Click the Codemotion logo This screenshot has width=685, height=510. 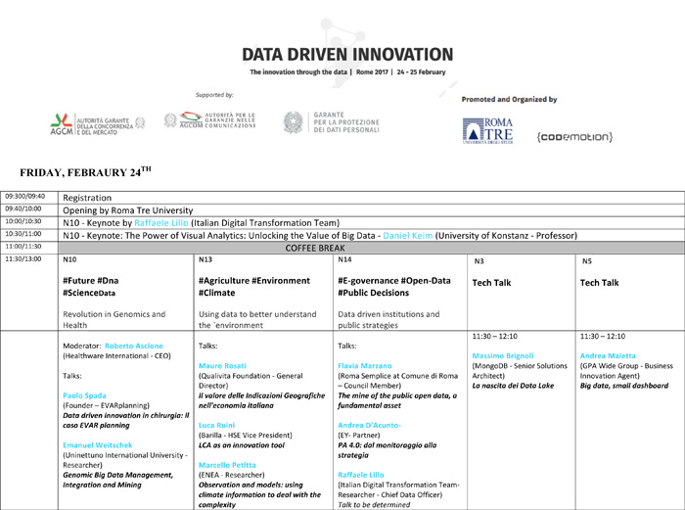coord(575,135)
